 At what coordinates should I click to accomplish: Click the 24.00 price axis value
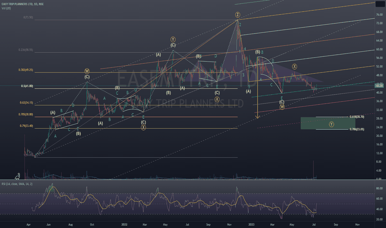pyautogui.click(x=379, y=127)
